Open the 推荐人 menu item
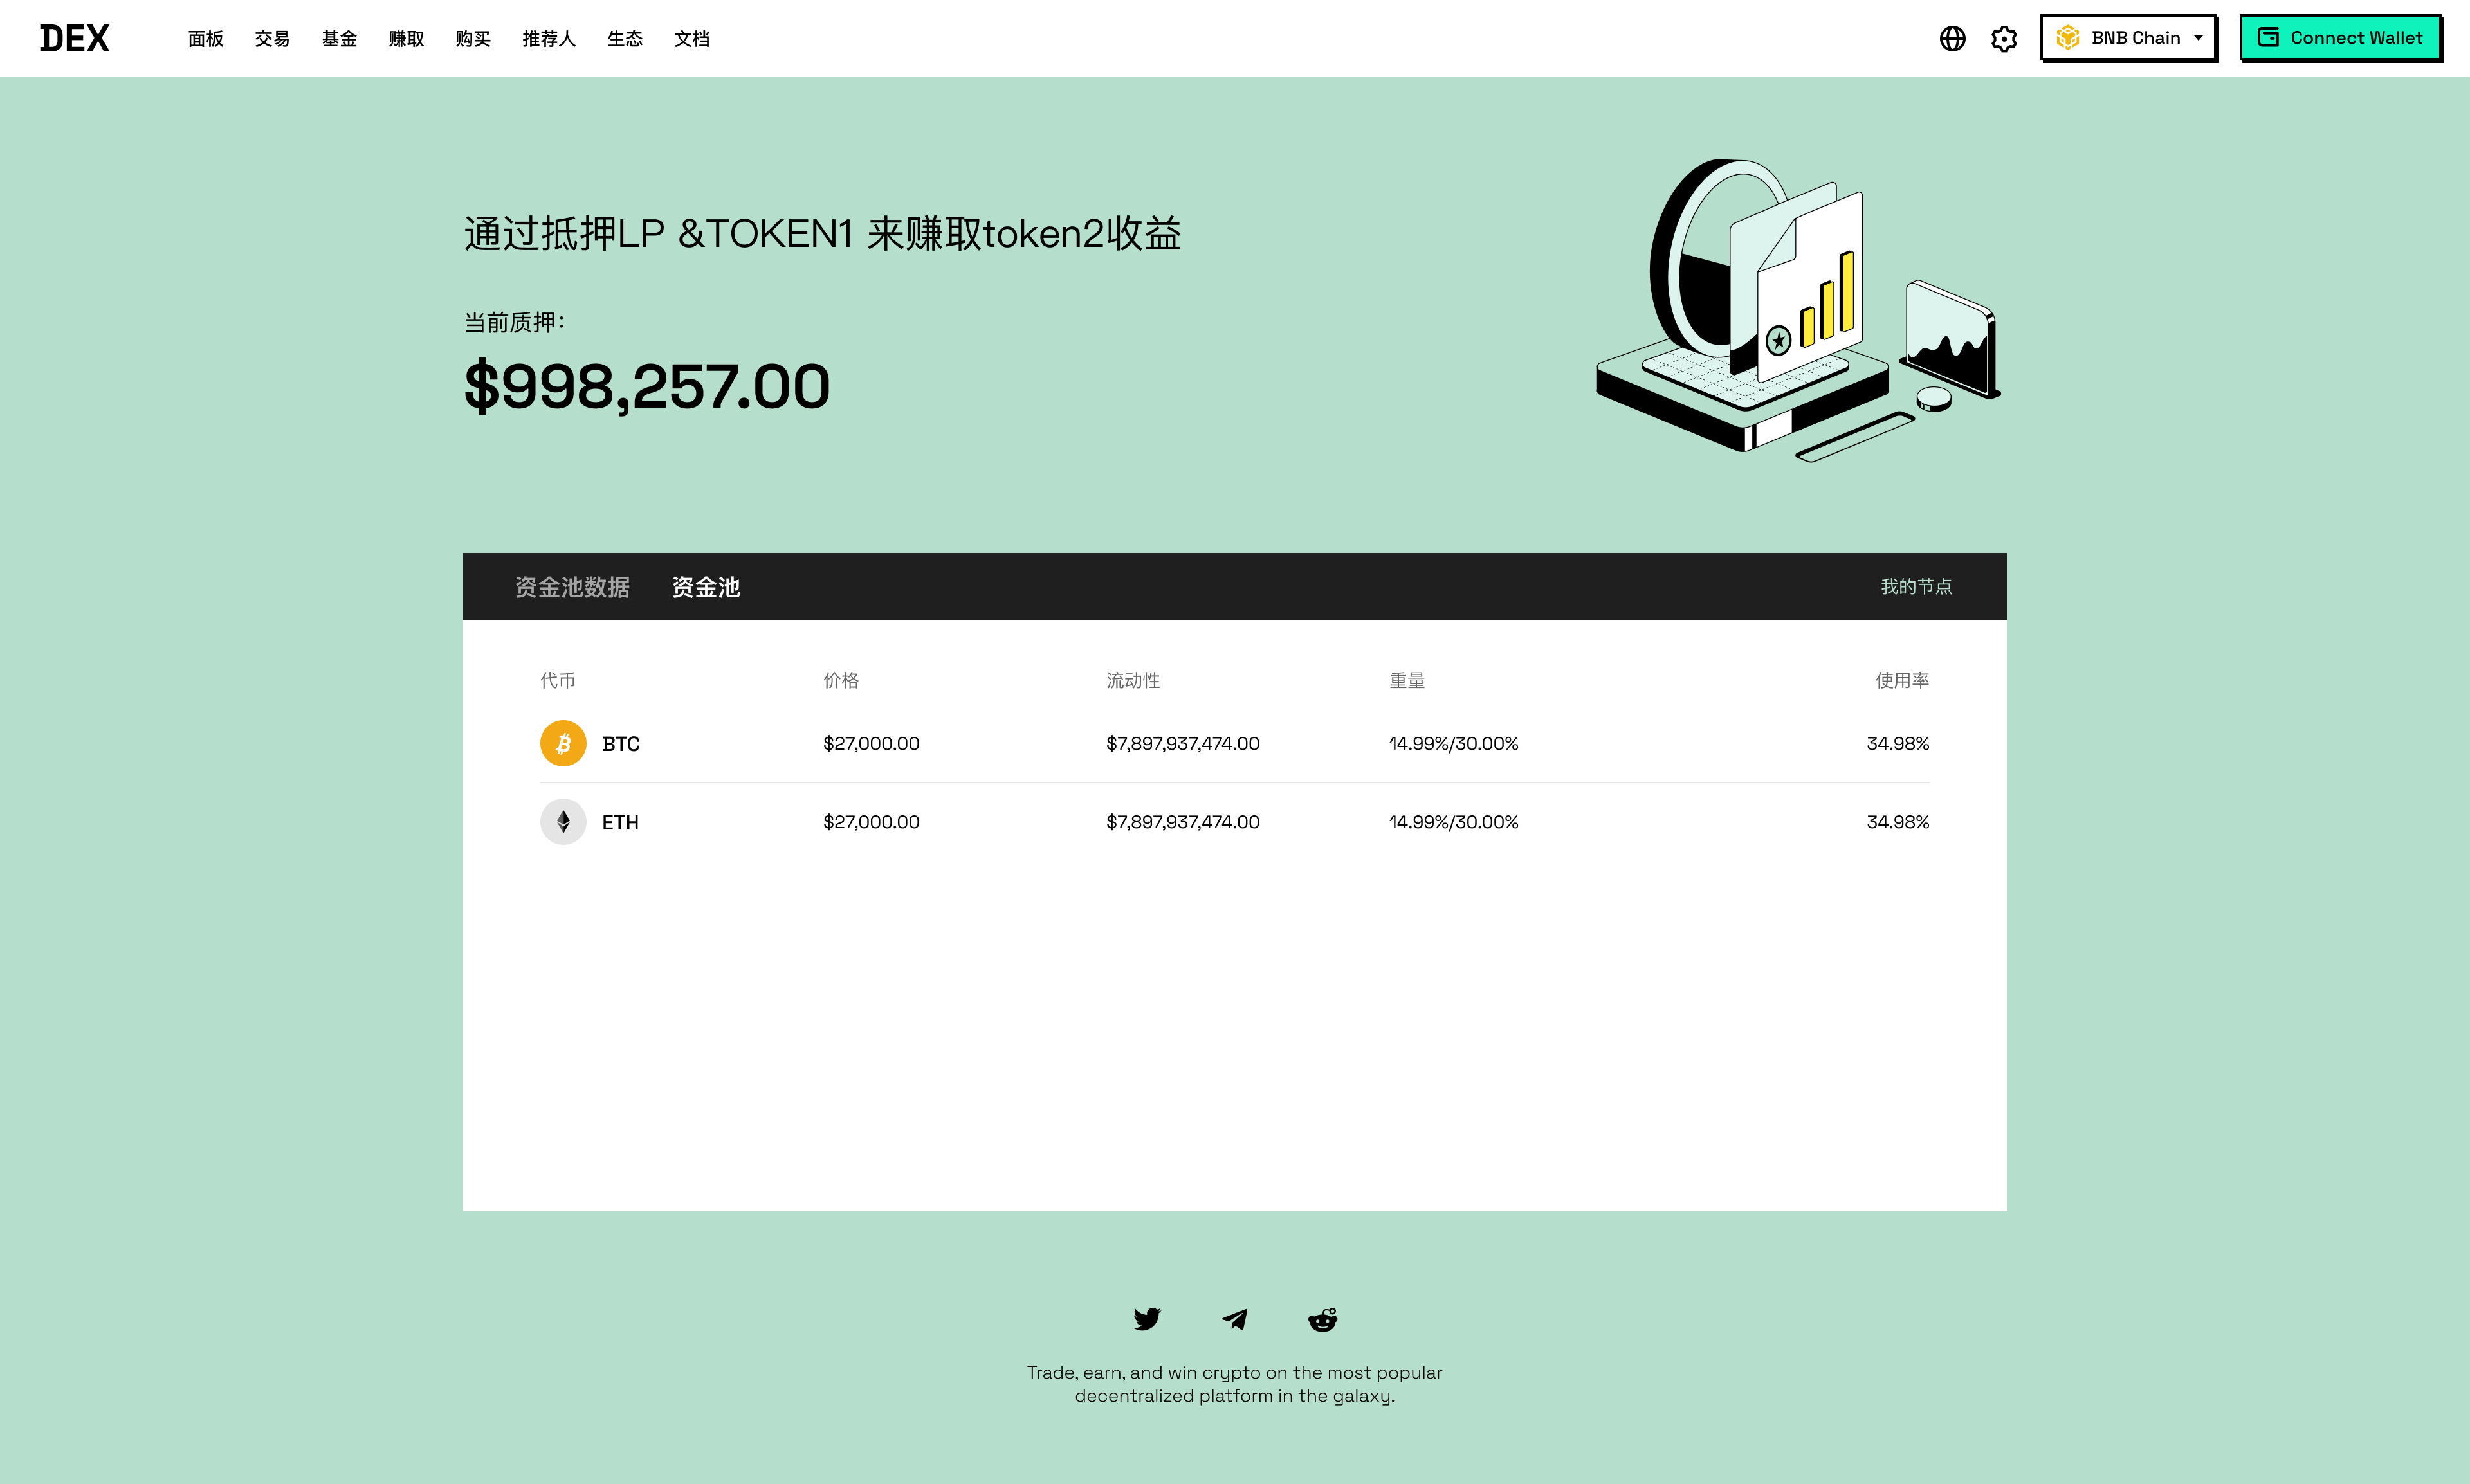The width and height of the screenshot is (2470, 1484). tap(549, 39)
